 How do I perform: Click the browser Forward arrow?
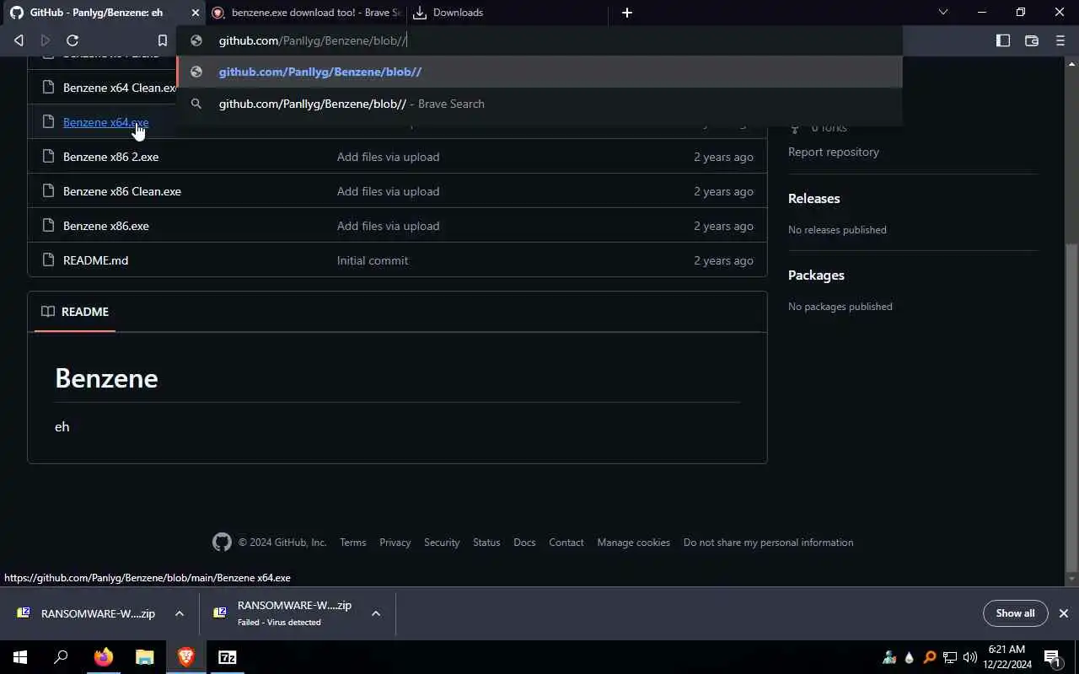pyautogui.click(x=46, y=40)
